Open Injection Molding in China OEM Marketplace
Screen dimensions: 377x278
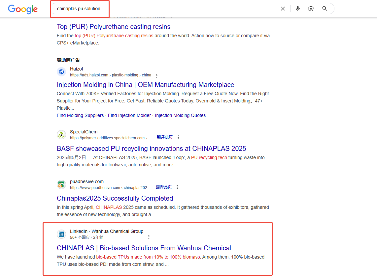point(146,85)
